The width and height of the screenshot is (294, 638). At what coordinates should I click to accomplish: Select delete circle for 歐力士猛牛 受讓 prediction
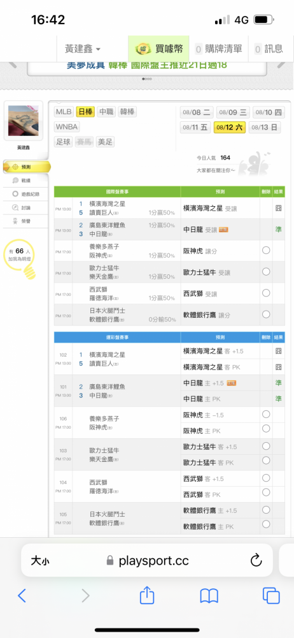266,271
